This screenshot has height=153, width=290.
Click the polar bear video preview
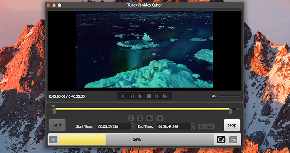click(144, 49)
